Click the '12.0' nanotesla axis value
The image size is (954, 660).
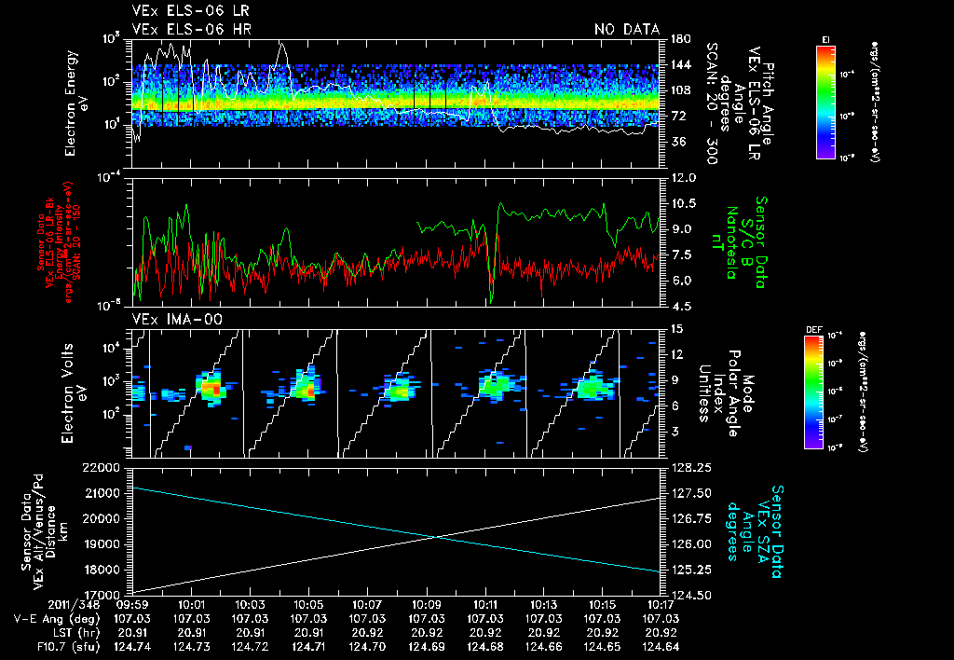pos(683,178)
